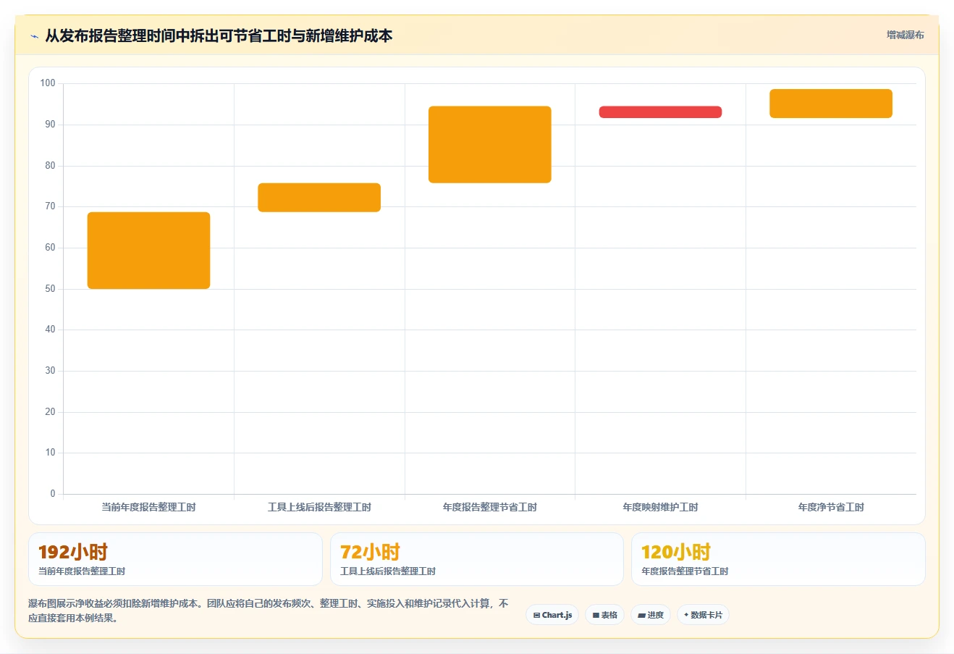Viewport: 954px width, 654px height.
Task: Click the Chart.js chip
Action: [552, 615]
